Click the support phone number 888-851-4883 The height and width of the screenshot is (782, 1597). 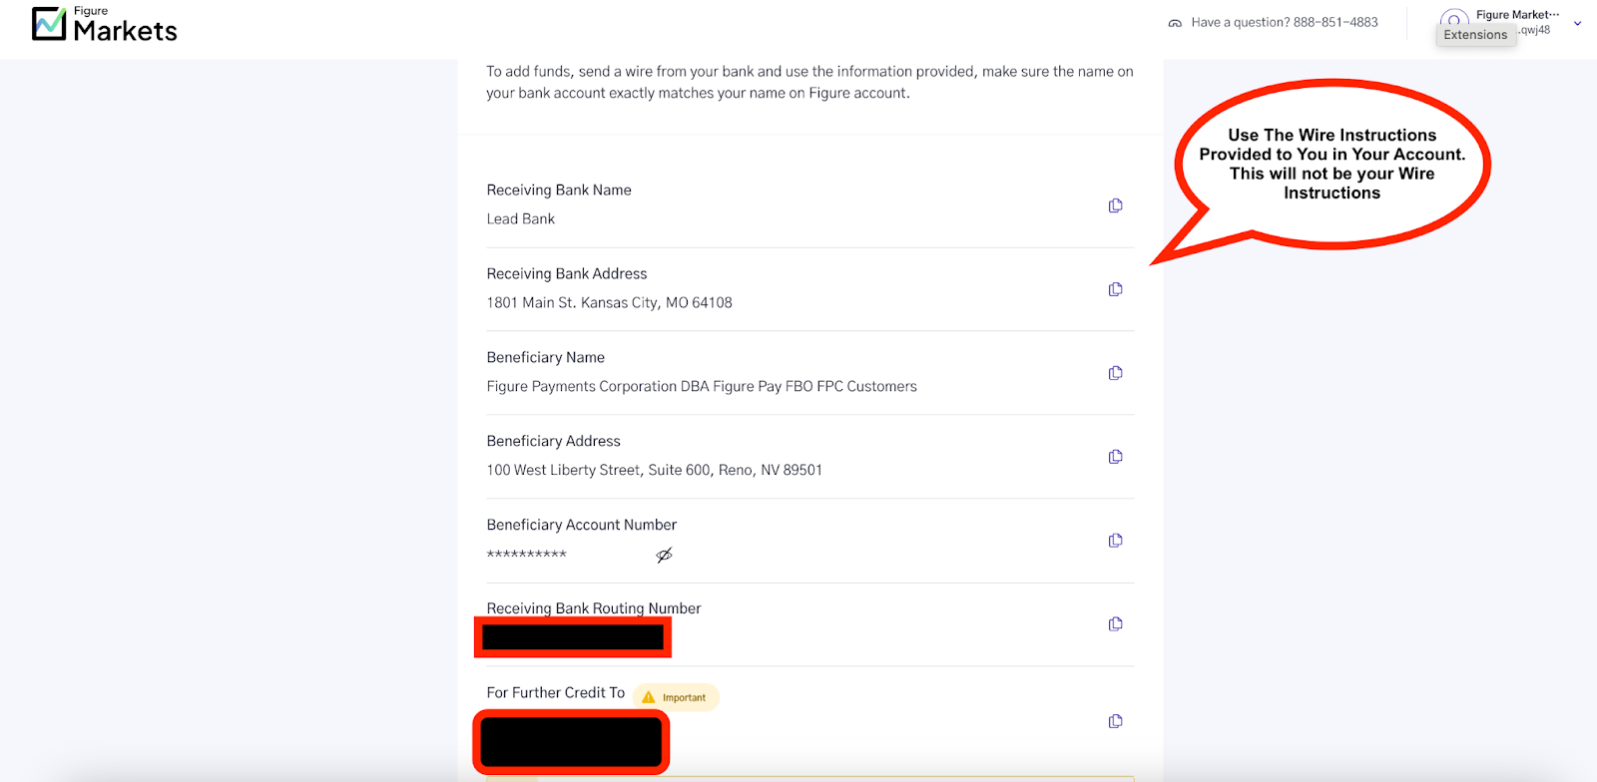[1335, 22]
